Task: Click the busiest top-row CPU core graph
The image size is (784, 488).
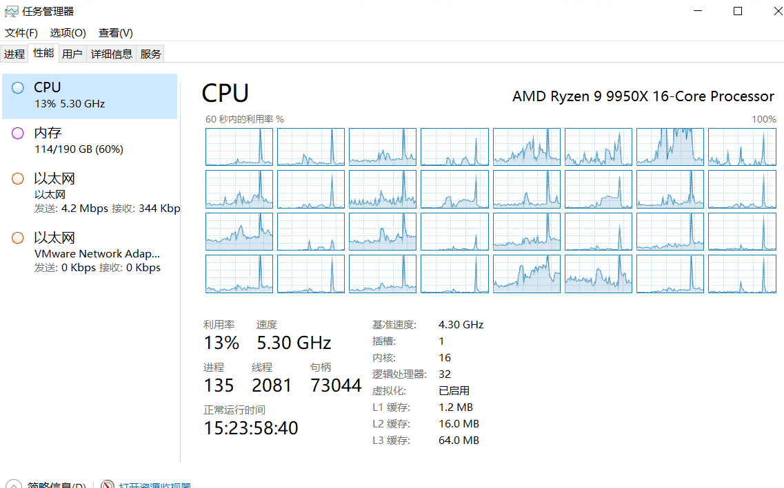Action: [670, 147]
